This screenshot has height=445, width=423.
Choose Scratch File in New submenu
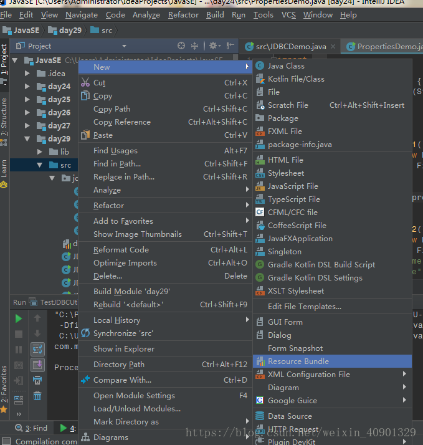[x=332, y=105]
